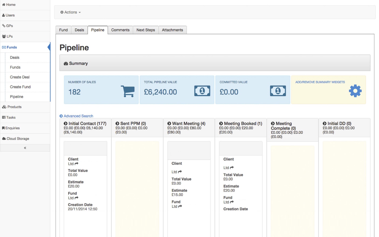379x237 pixels.
Task: Expand the Advanced Search options
Action: (x=76, y=116)
